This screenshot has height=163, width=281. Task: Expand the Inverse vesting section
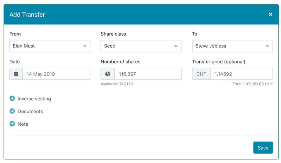coord(34,99)
